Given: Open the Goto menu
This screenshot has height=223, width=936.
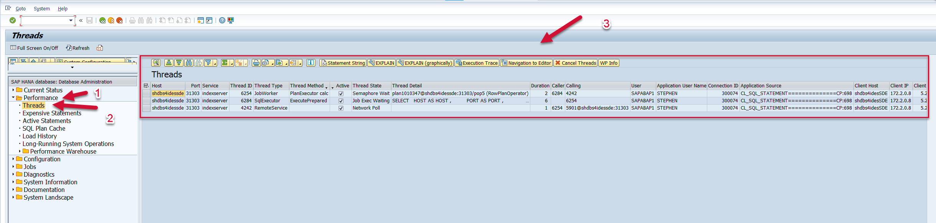Looking at the screenshot, I should click(x=20, y=8).
